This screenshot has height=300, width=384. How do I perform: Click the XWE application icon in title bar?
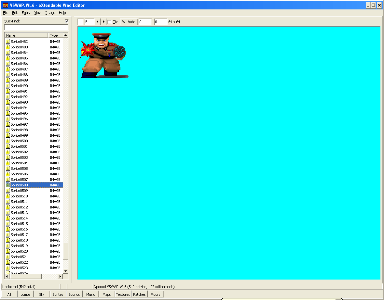click(x=6, y=5)
